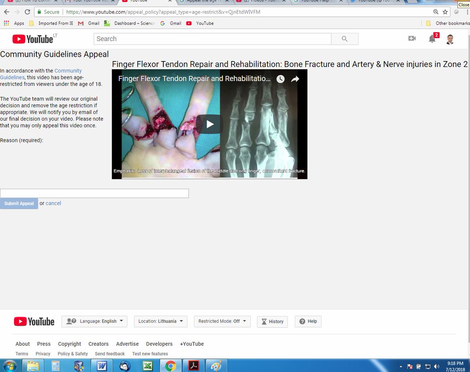
Task: Open the account avatar menu
Action: point(450,39)
